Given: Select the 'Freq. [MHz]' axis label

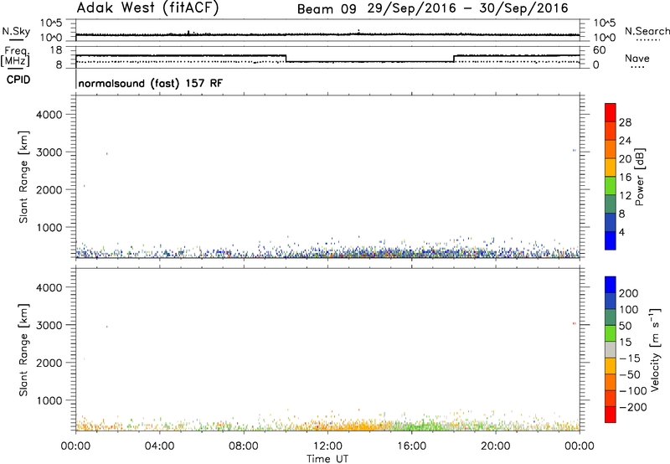Looking at the screenshot, I should click(16, 56).
